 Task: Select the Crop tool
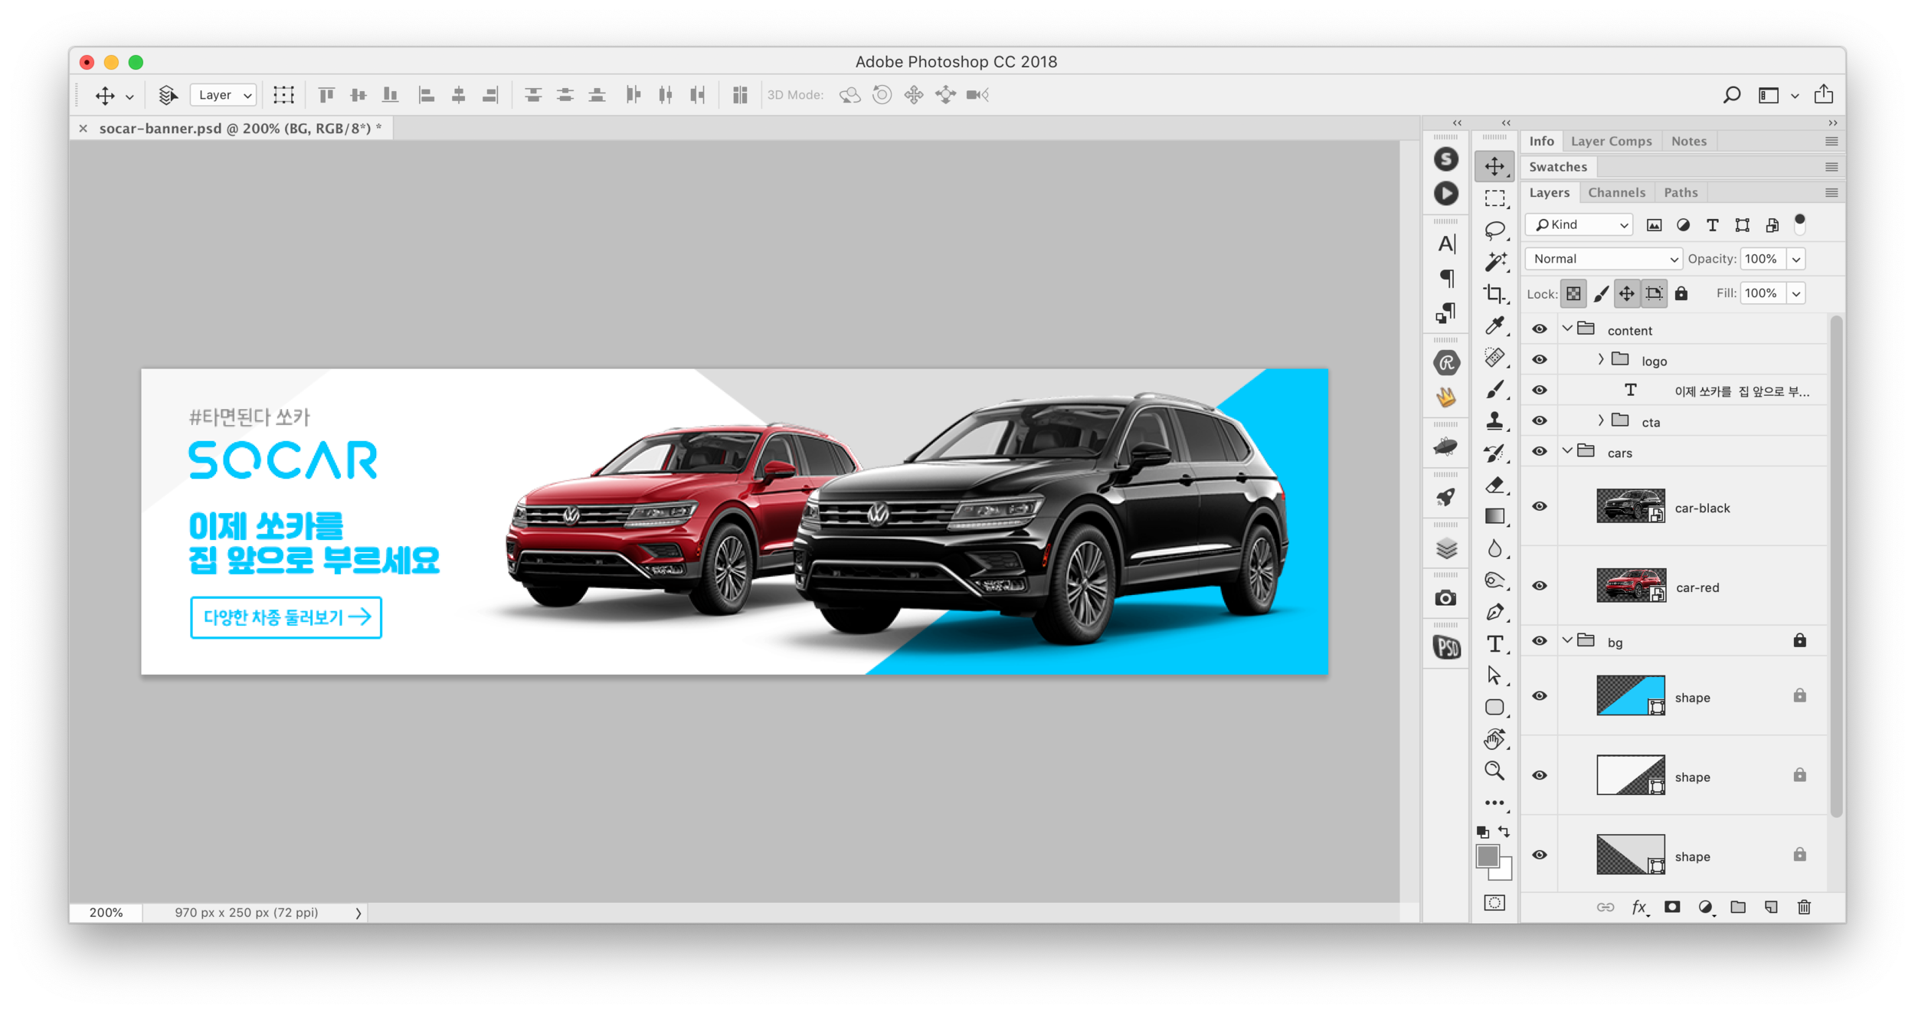pyautogui.click(x=1494, y=293)
